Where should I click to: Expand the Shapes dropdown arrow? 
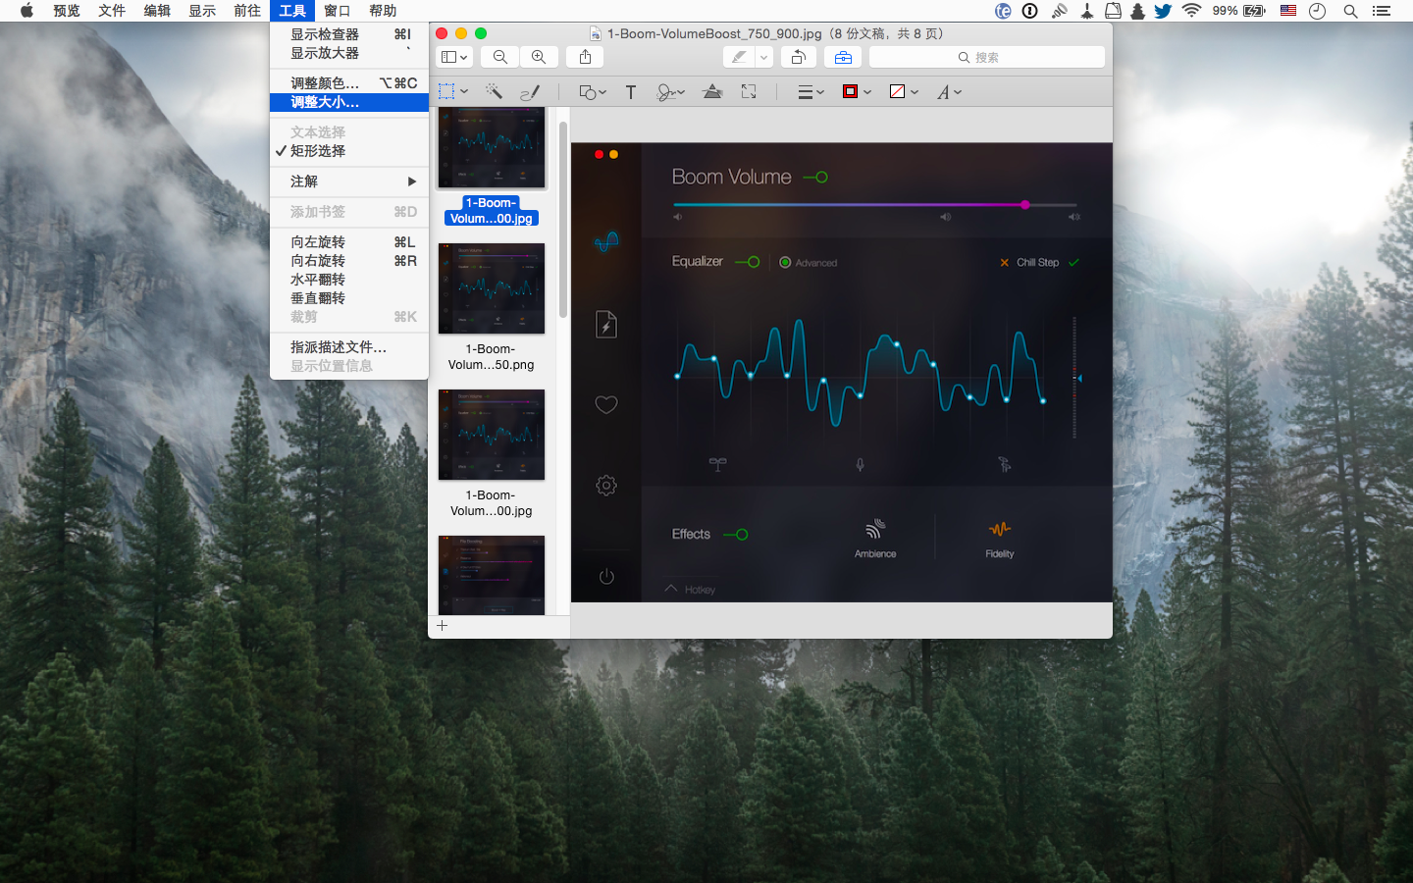(602, 91)
